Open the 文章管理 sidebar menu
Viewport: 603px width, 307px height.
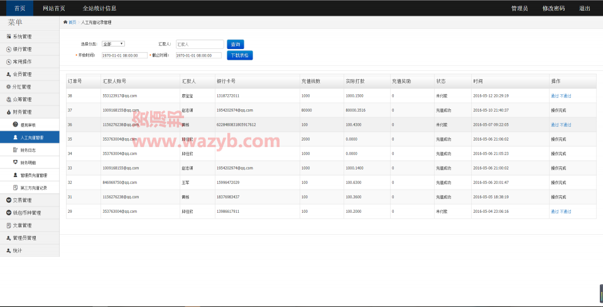tap(30, 225)
